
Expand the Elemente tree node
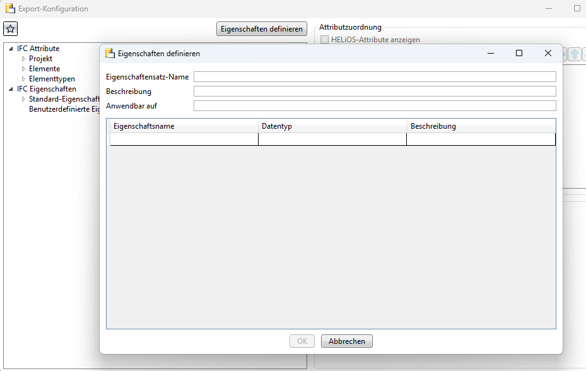coord(23,69)
